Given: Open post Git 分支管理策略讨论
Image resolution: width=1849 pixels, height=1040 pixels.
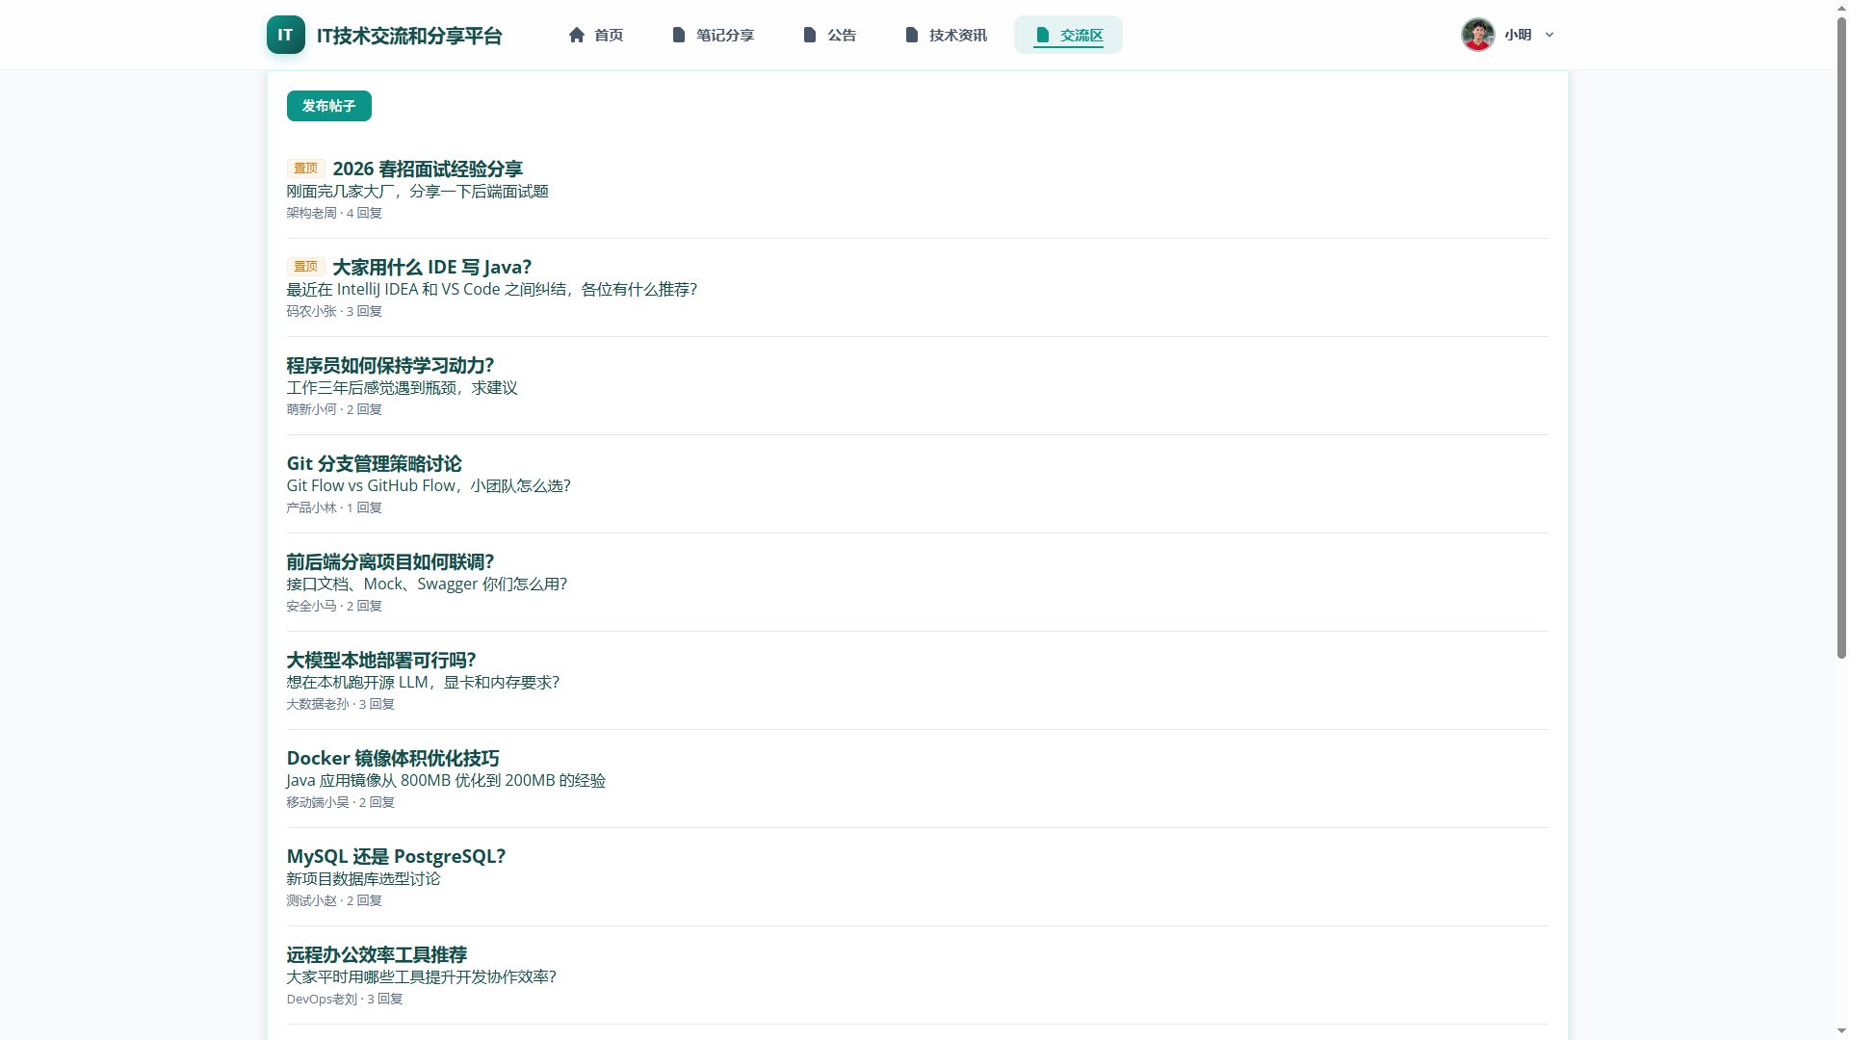Looking at the screenshot, I should pyautogui.click(x=374, y=463).
